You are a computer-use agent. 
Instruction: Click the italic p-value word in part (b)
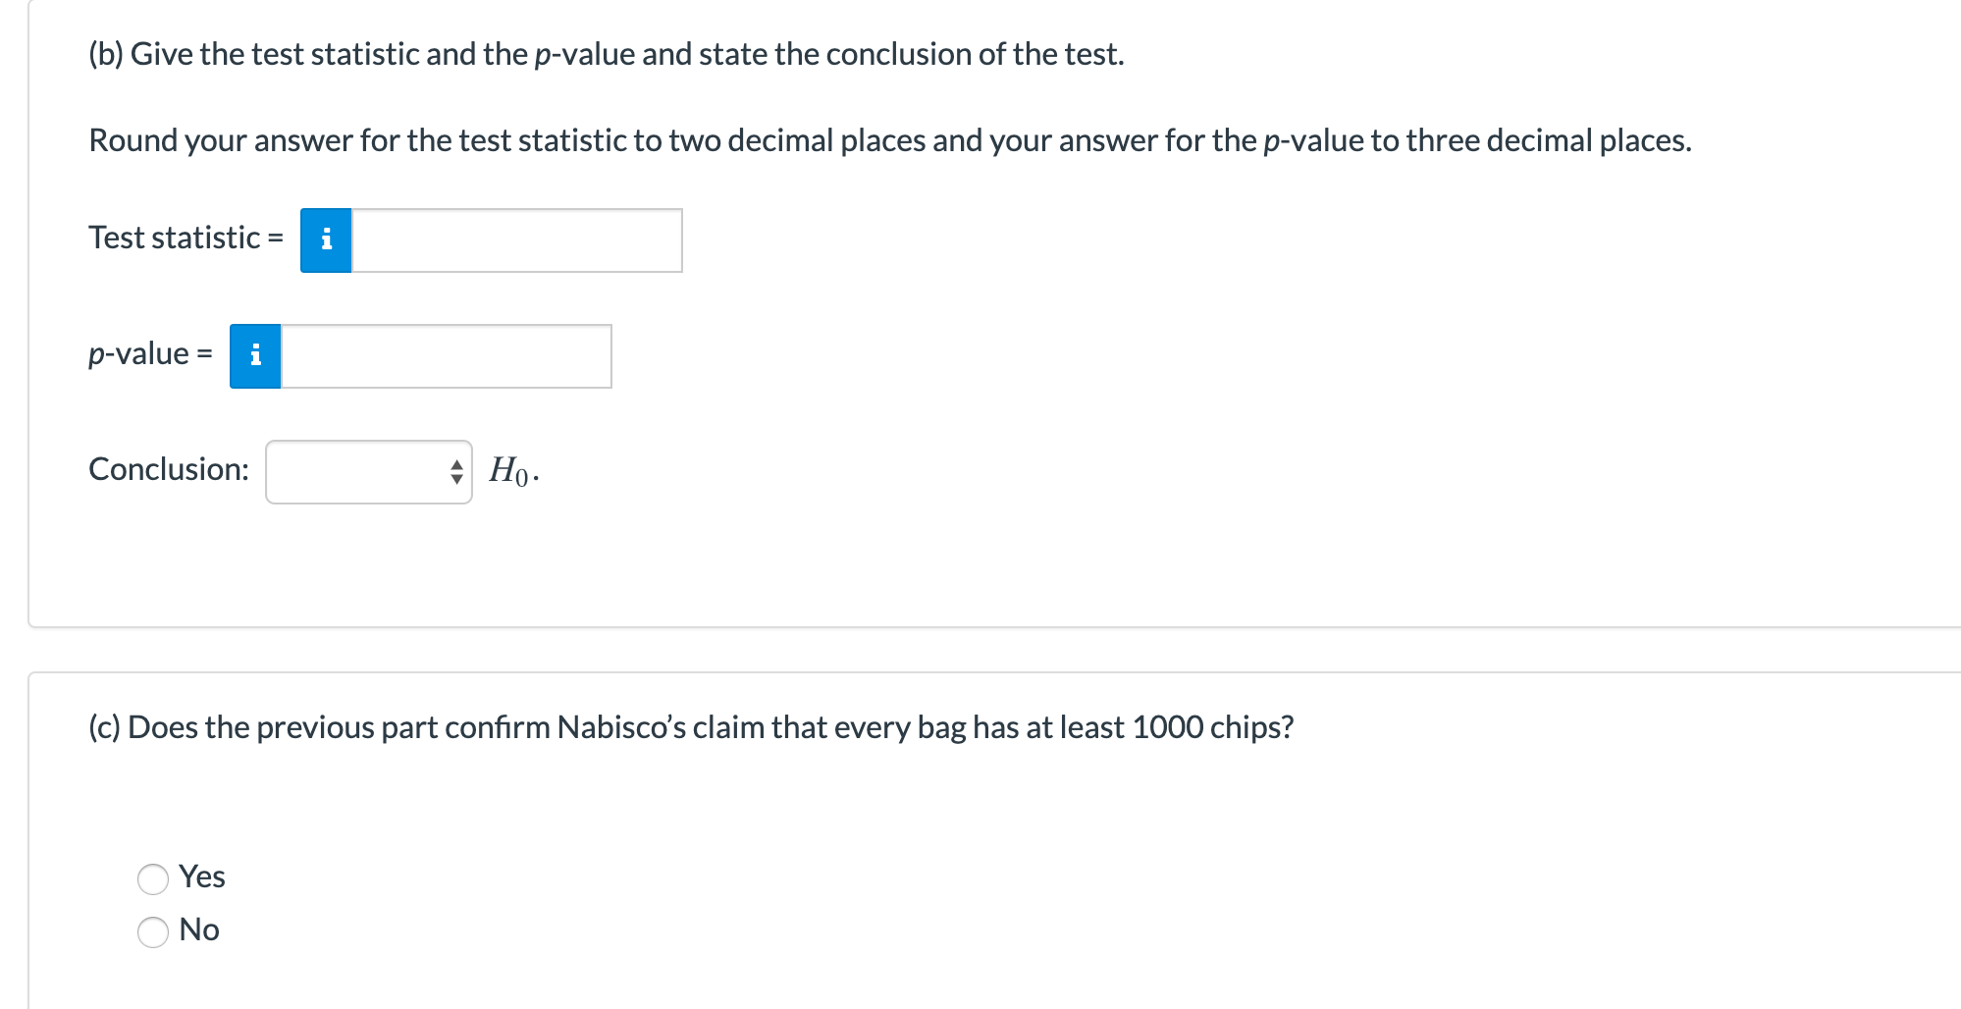pos(584,54)
